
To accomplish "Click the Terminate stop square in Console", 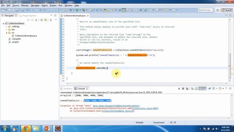I will tap(179, 89).
